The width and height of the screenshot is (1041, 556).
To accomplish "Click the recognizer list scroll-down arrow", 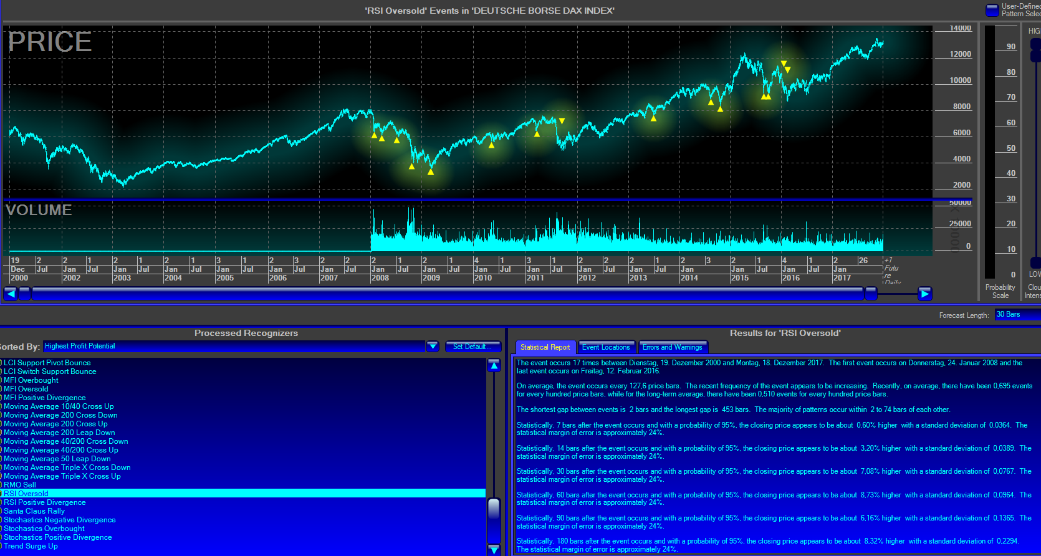I will pyautogui.click(x=494, y=549).
